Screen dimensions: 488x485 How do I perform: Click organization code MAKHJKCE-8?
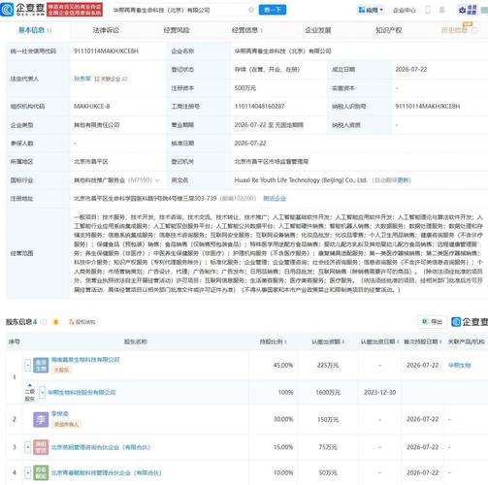92,106
